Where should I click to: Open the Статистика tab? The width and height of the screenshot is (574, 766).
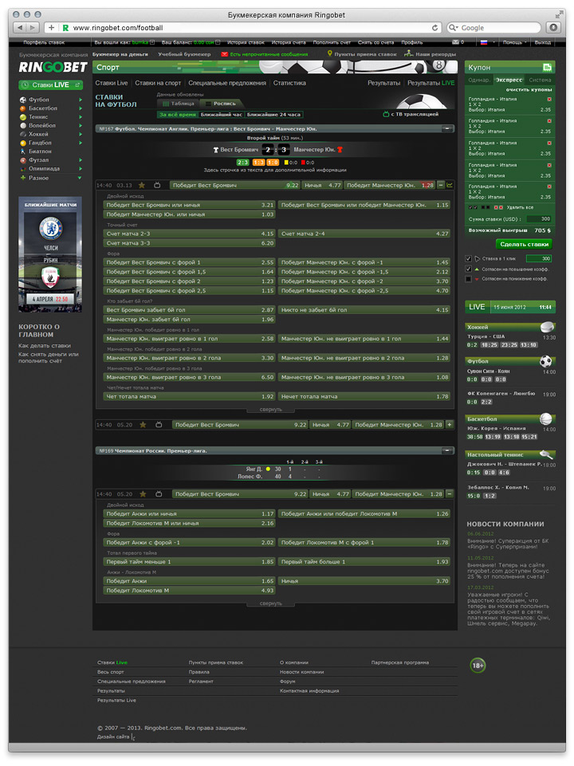click(289, 83)
